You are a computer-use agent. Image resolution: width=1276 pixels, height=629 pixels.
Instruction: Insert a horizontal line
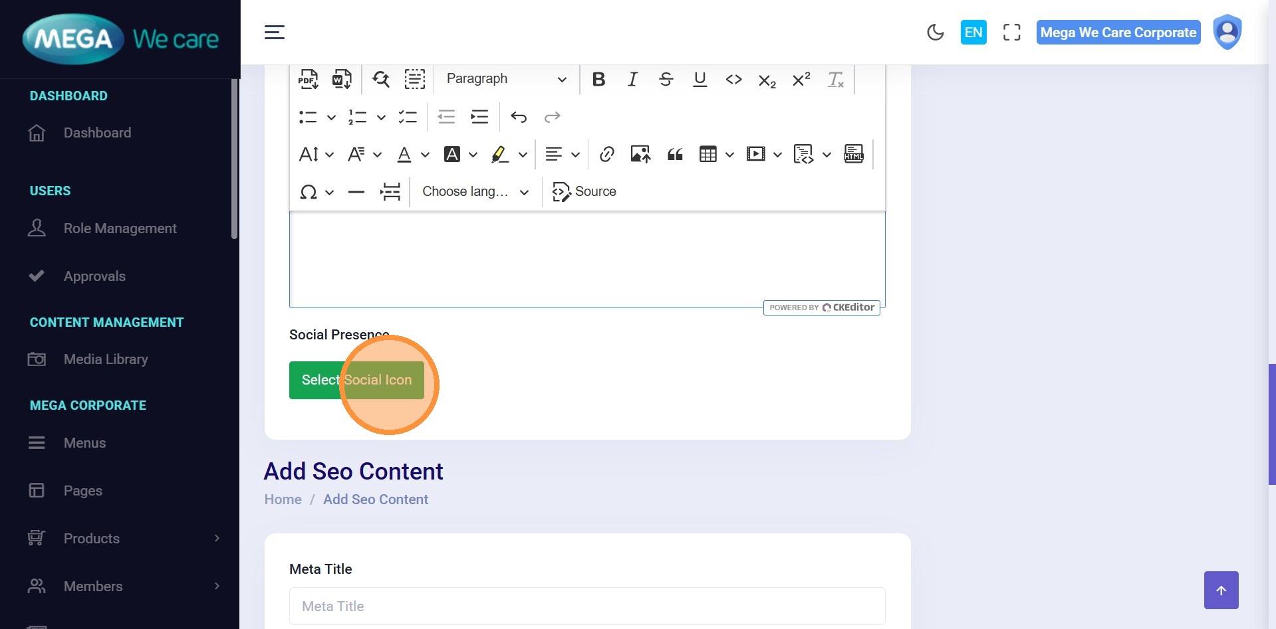coord(356,192)
